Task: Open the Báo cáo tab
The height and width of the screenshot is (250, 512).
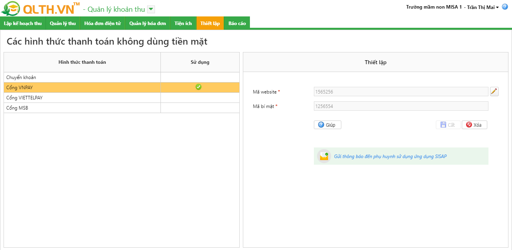Action: click(237, 23)
